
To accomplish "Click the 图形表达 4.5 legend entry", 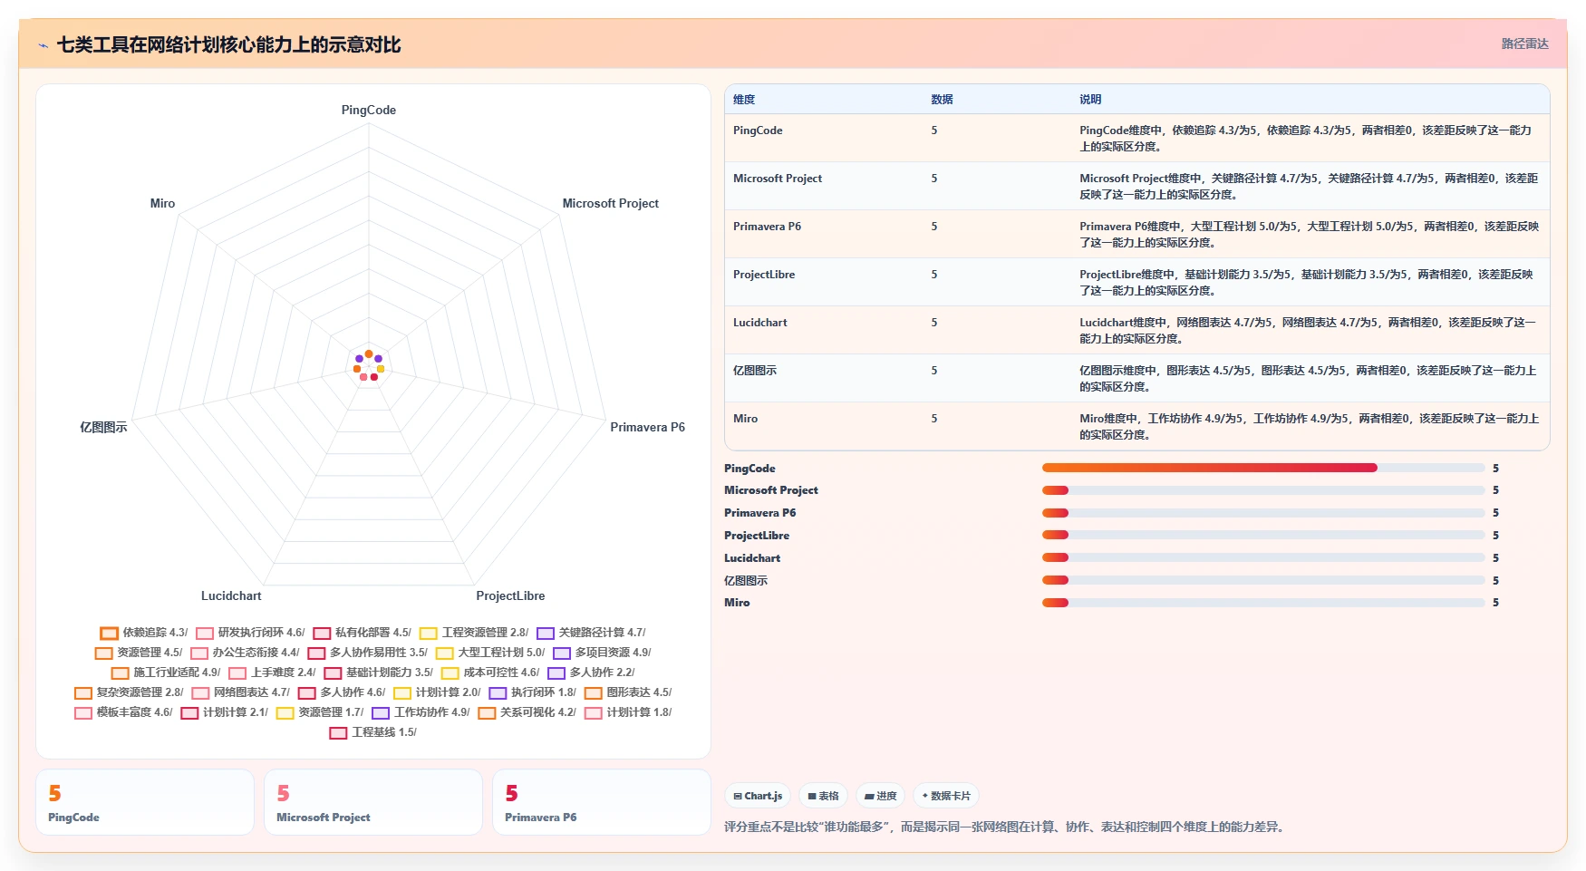I will click(x=628, y=692).
